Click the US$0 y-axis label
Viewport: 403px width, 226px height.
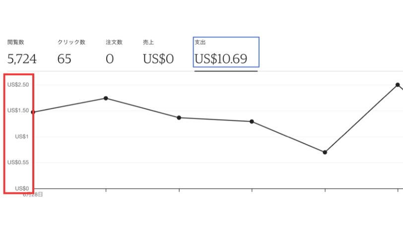pyautogui.click(x=22, y=188)
